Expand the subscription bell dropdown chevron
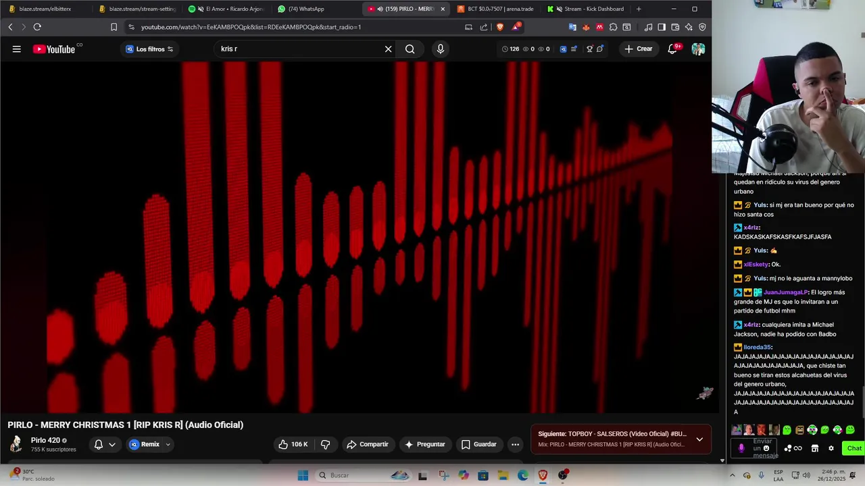The width and height of the screenshot is (865, 486). 112,444
